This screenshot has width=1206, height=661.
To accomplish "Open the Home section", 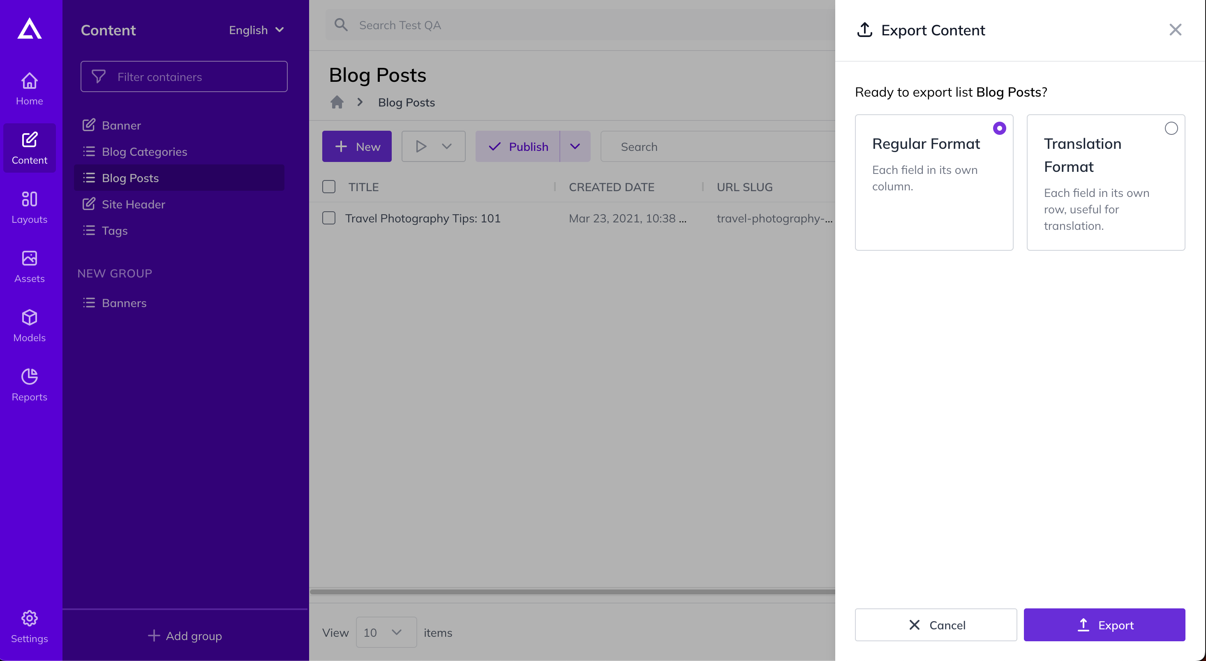I will (30, 88).
